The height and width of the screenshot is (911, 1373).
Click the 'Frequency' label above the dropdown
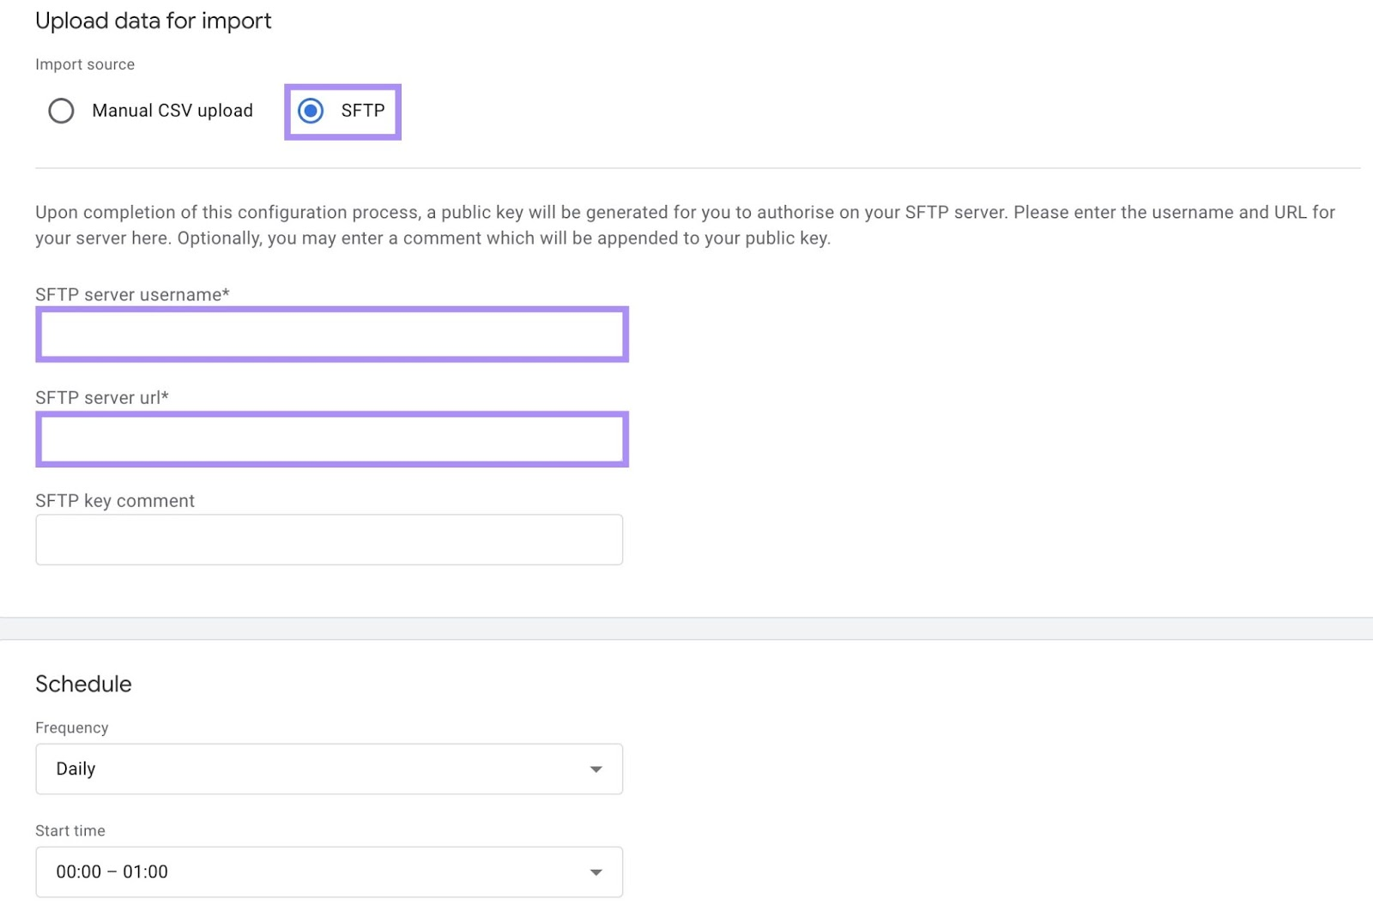pos(71,727)
